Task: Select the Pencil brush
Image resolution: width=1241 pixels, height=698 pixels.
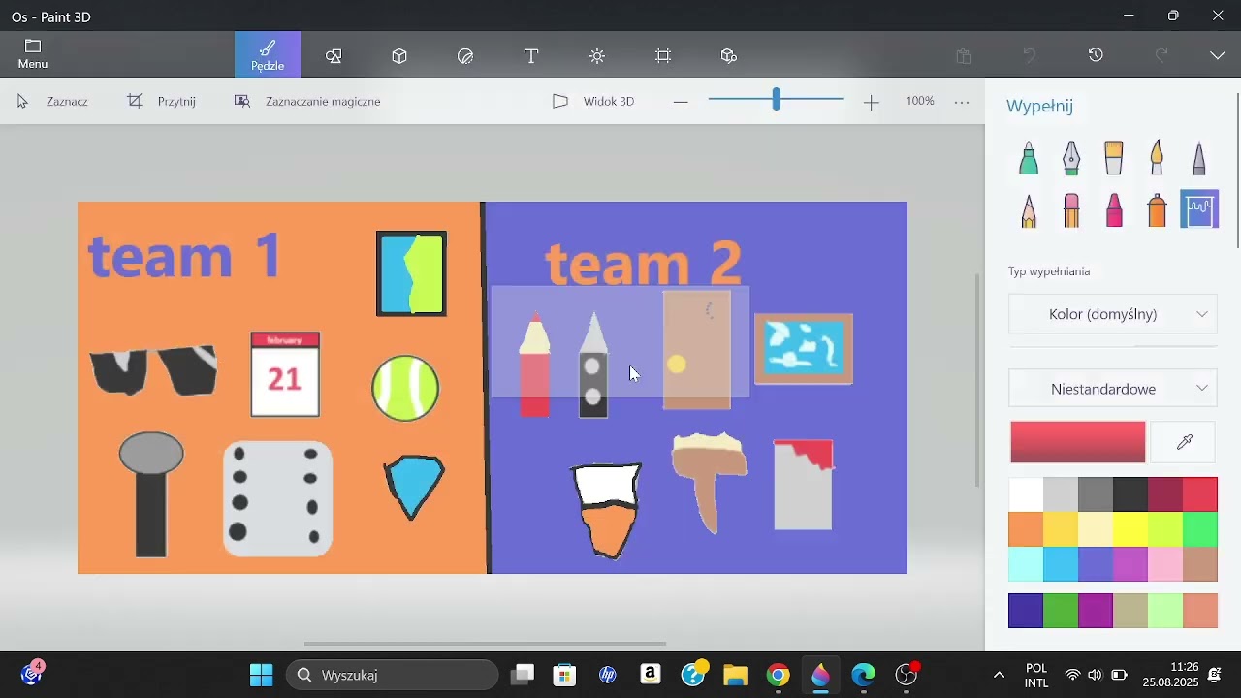Action: (1029, 210)
